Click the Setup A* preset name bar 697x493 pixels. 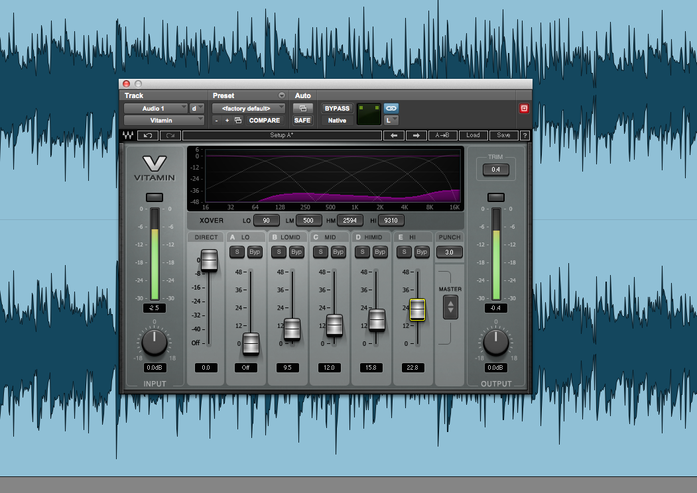pyautogui.click(x=283, y=135)
